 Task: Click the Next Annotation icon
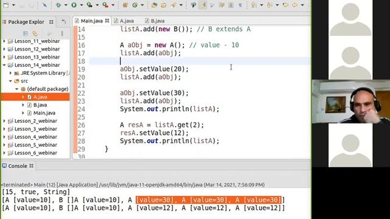253,5
